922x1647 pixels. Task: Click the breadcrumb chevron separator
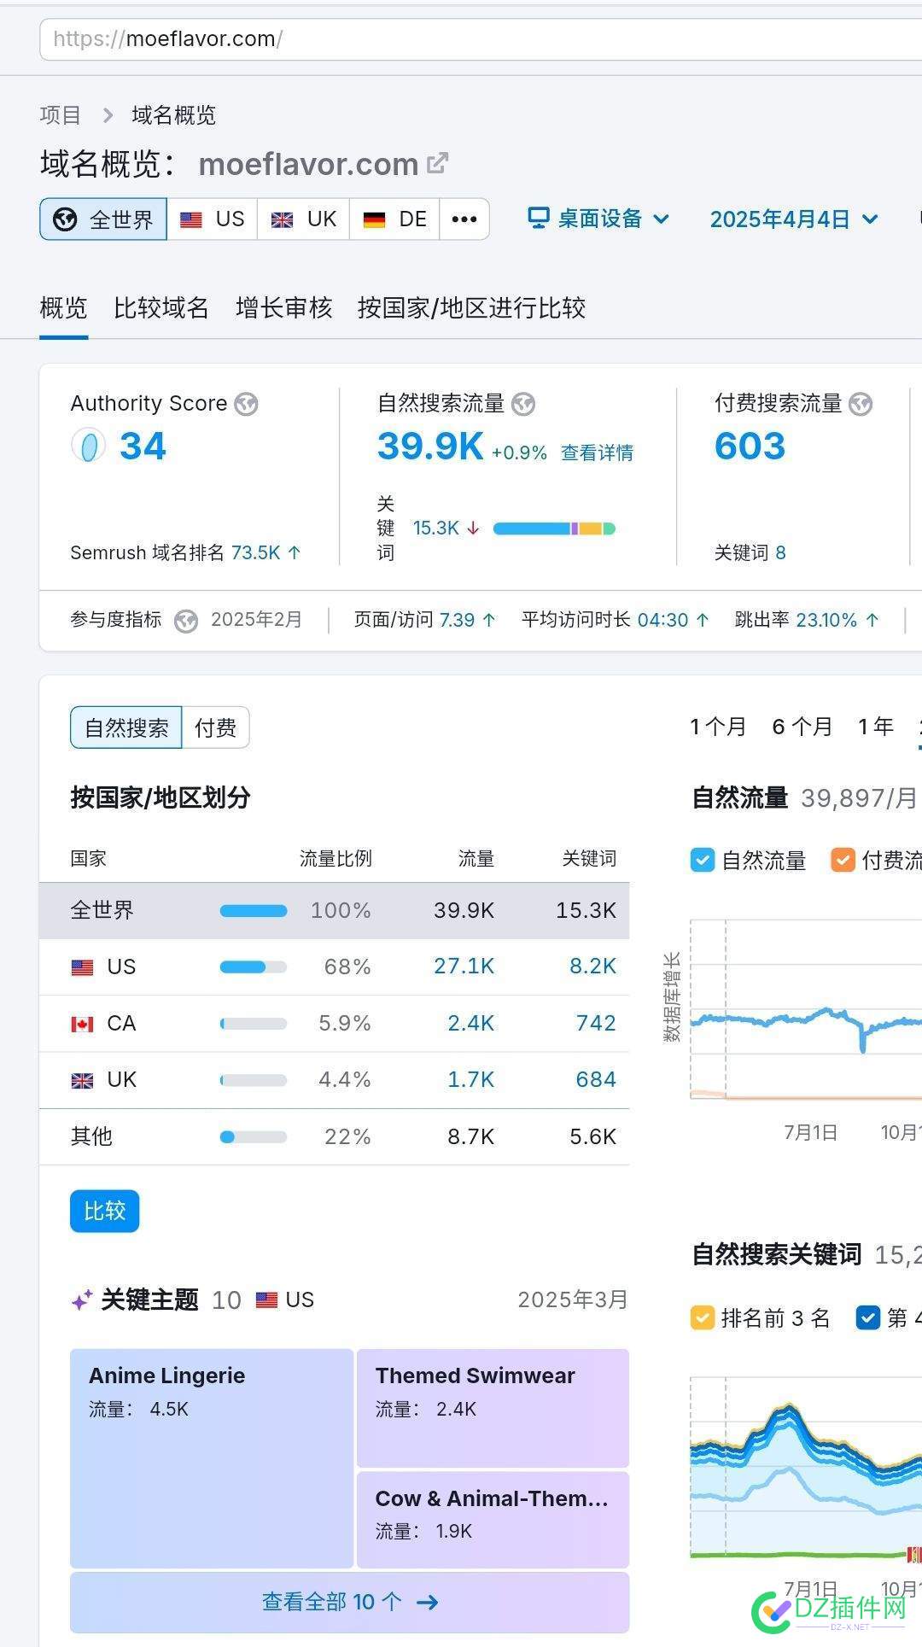click(108, 115)
